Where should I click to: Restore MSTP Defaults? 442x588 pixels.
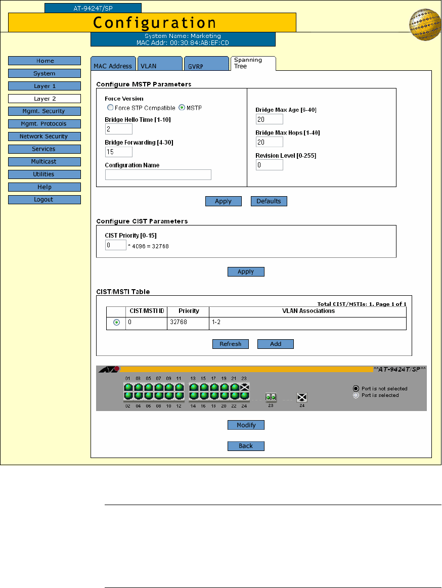point(269,201)
